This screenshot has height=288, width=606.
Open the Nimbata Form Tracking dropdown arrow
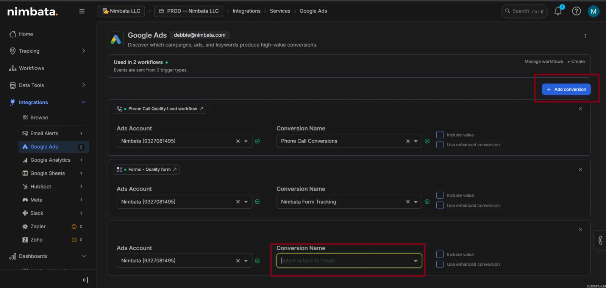415,202
